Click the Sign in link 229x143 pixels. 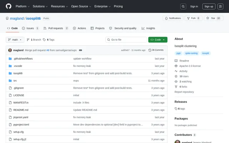[194, 6]
